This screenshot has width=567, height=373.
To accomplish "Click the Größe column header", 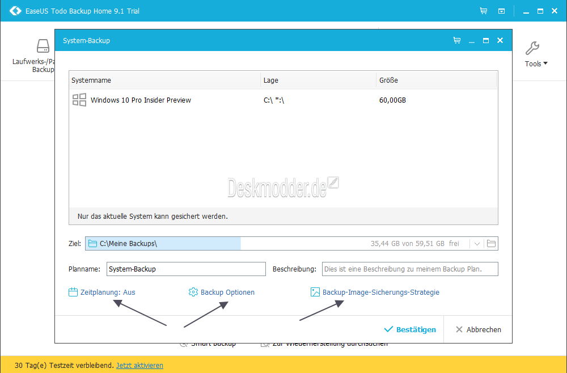I will pos(437,80).
